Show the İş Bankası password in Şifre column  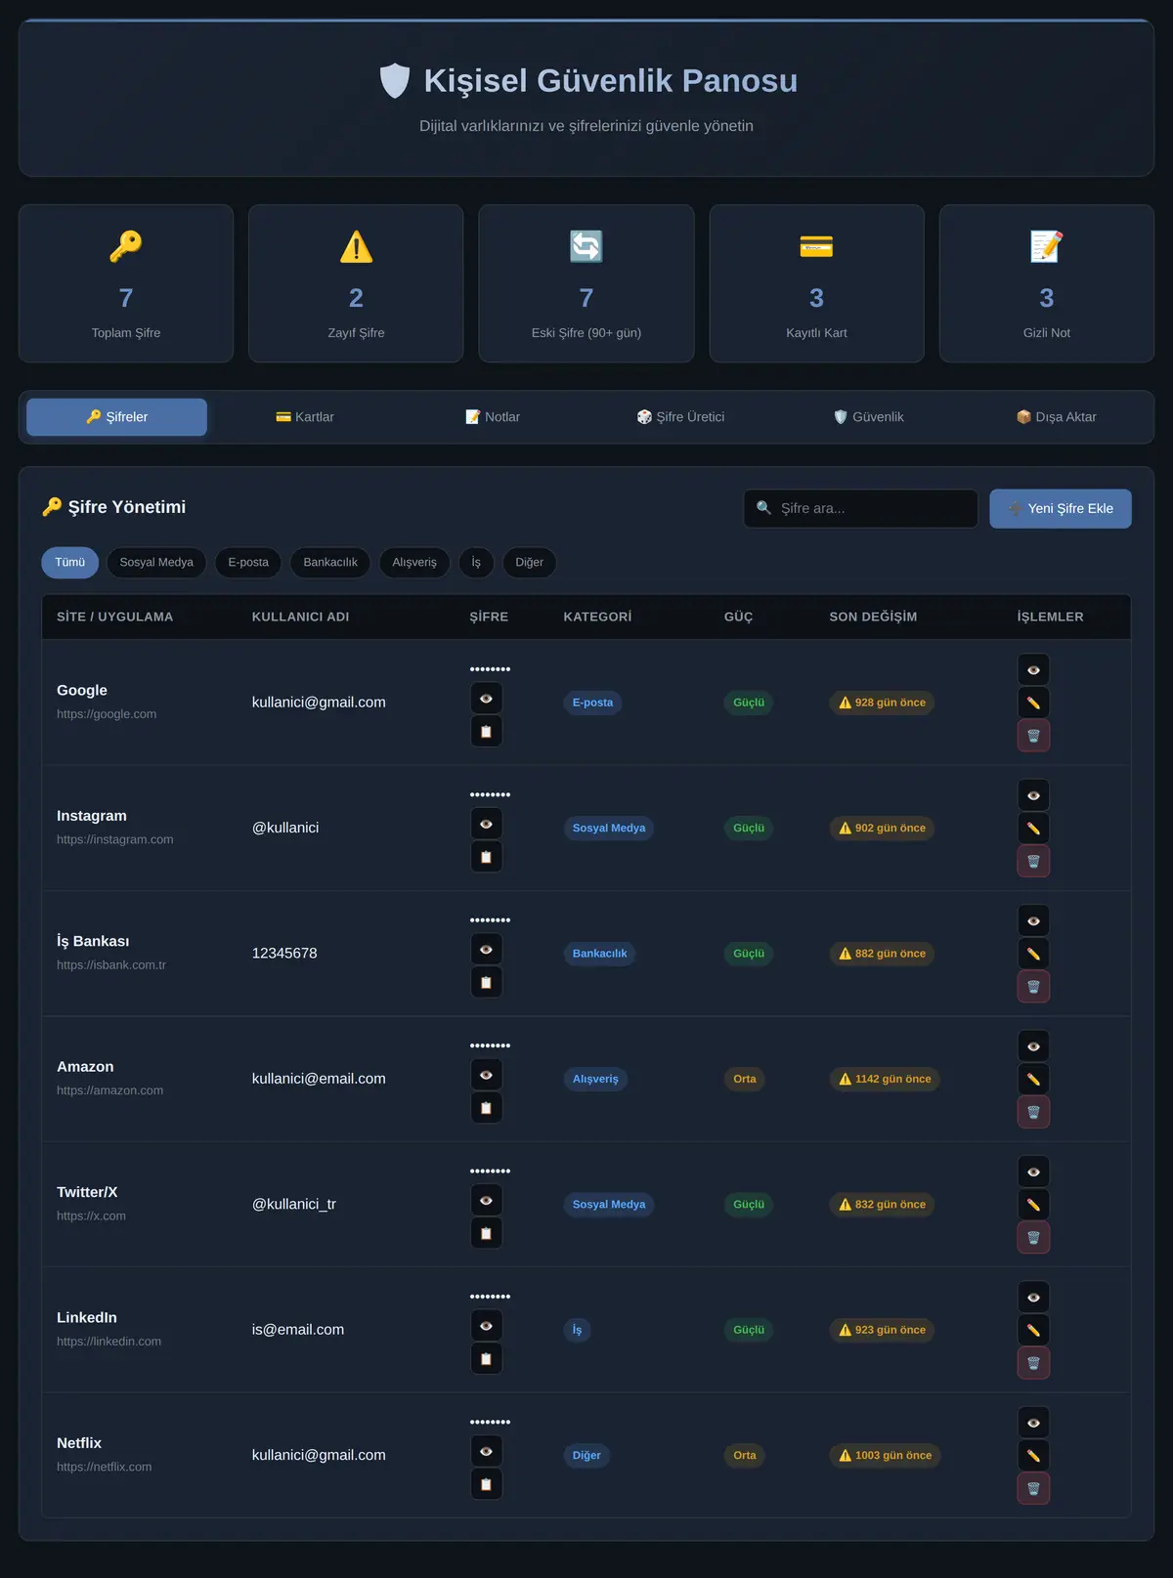(x=486, y=949)
